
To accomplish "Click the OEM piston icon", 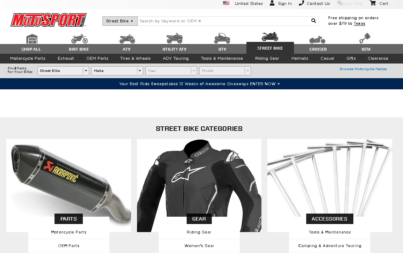I will click(365, 38).
